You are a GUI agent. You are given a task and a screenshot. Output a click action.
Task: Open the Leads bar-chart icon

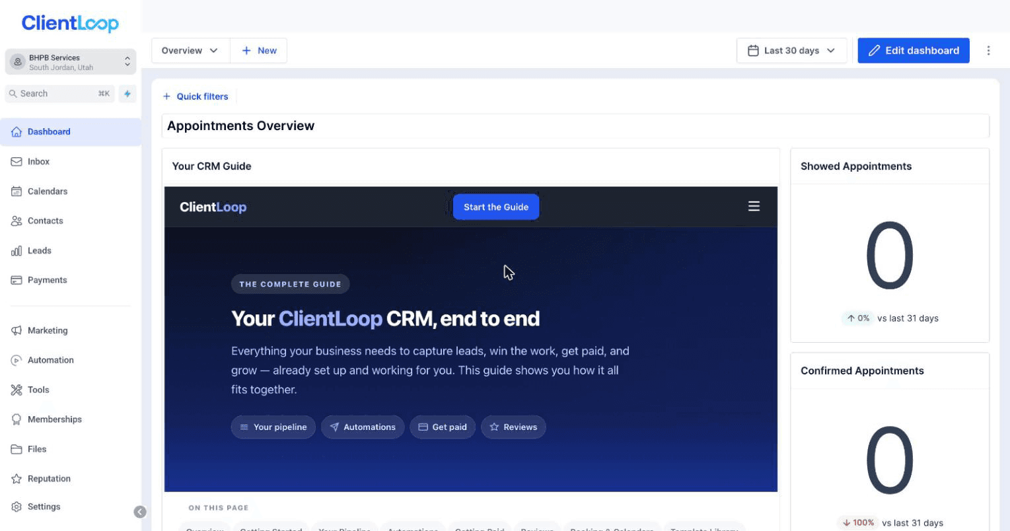coord(17,251)
